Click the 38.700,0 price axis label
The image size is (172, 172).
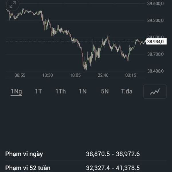pos(155,54)
